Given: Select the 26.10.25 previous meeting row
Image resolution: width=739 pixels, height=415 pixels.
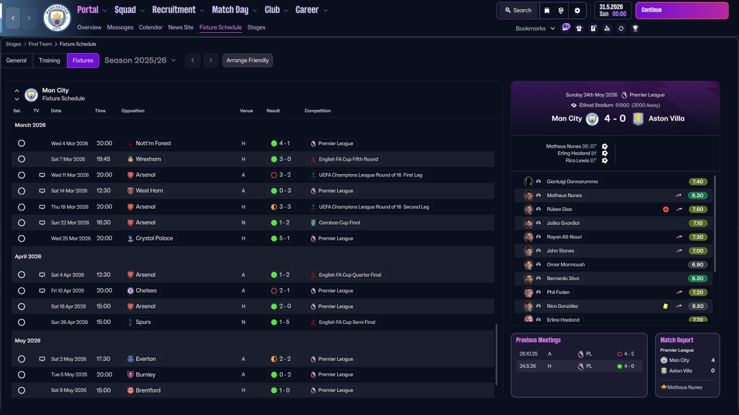Looking at the screenshot, I should [579, 354].
